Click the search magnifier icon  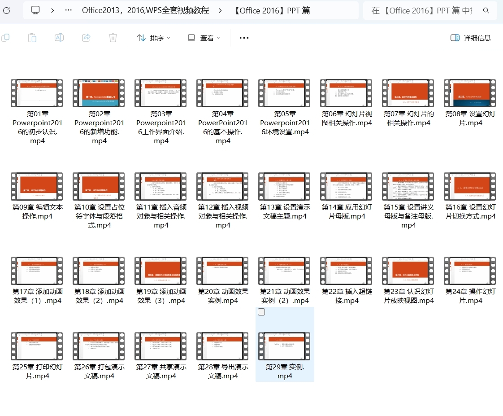click(486, 11)
